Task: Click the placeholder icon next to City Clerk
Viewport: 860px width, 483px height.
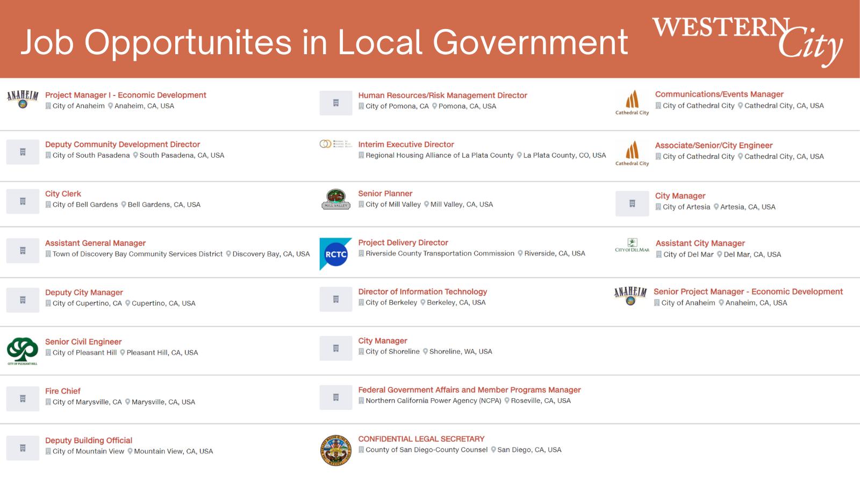Action: point(23,201)
